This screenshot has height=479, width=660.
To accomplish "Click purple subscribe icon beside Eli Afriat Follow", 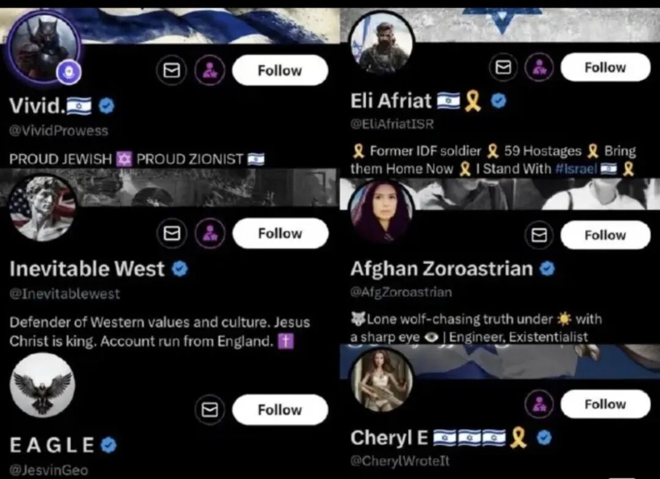I will point(539,67).
